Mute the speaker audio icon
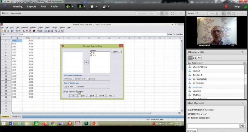 tap(68, 6)
